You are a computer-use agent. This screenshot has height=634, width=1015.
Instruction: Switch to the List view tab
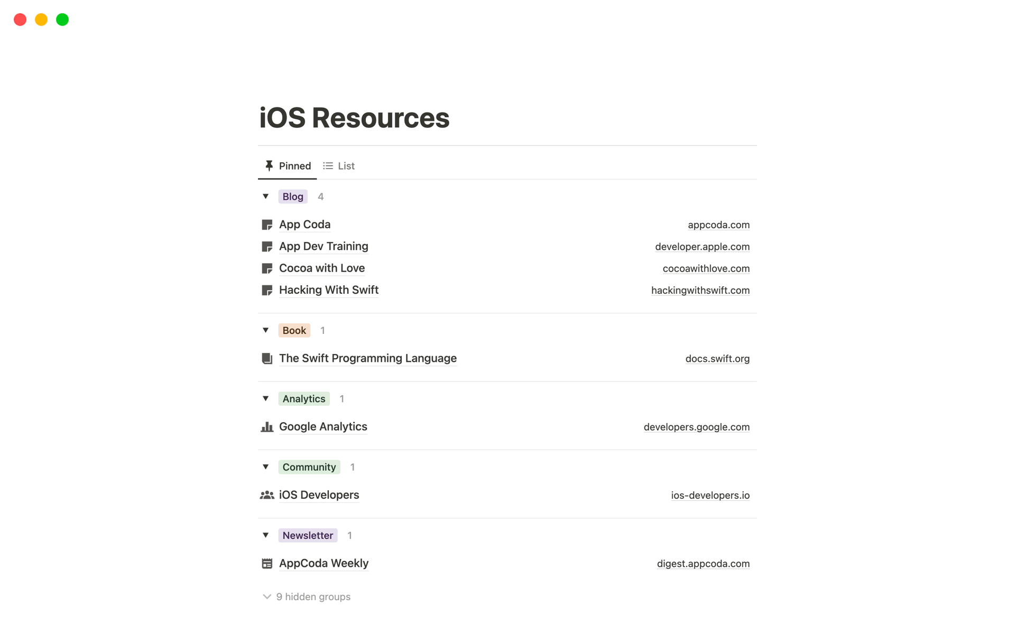(x=339, y=166)
